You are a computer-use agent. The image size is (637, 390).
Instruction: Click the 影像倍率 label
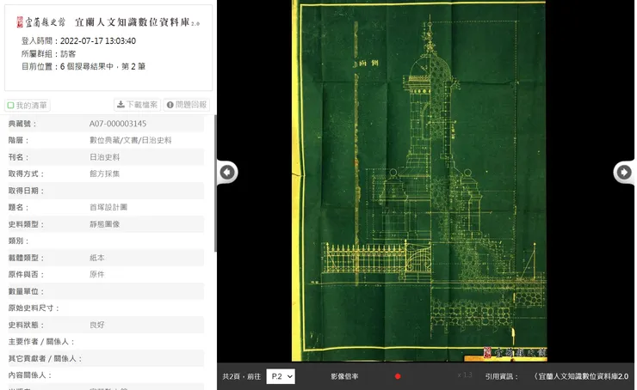coord(344,376)
